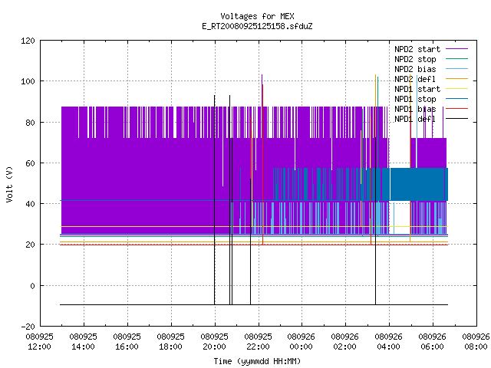Image resolution: width=491 pixels, height=368 pixels.
Task: Click the x-axis tick "080925 14:00"
Action: tap(84, 342)
